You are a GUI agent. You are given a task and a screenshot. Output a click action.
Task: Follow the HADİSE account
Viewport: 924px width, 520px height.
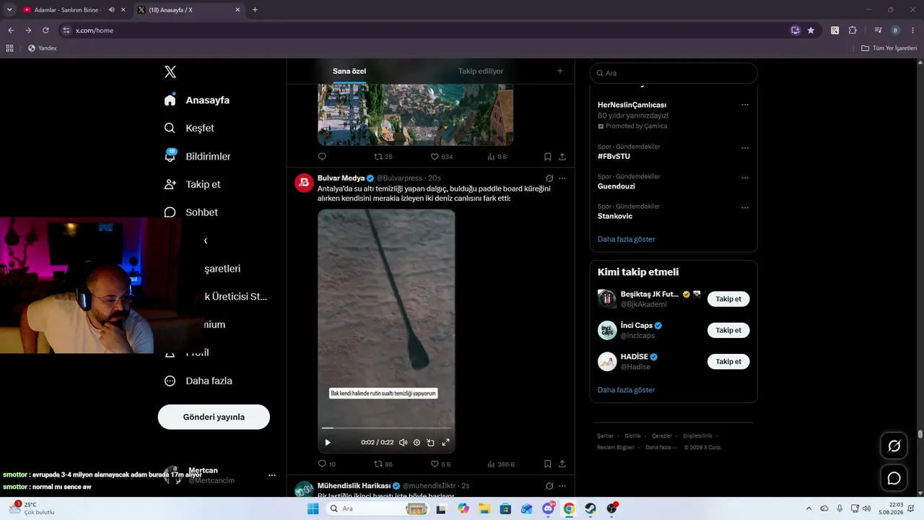[728, 361]
